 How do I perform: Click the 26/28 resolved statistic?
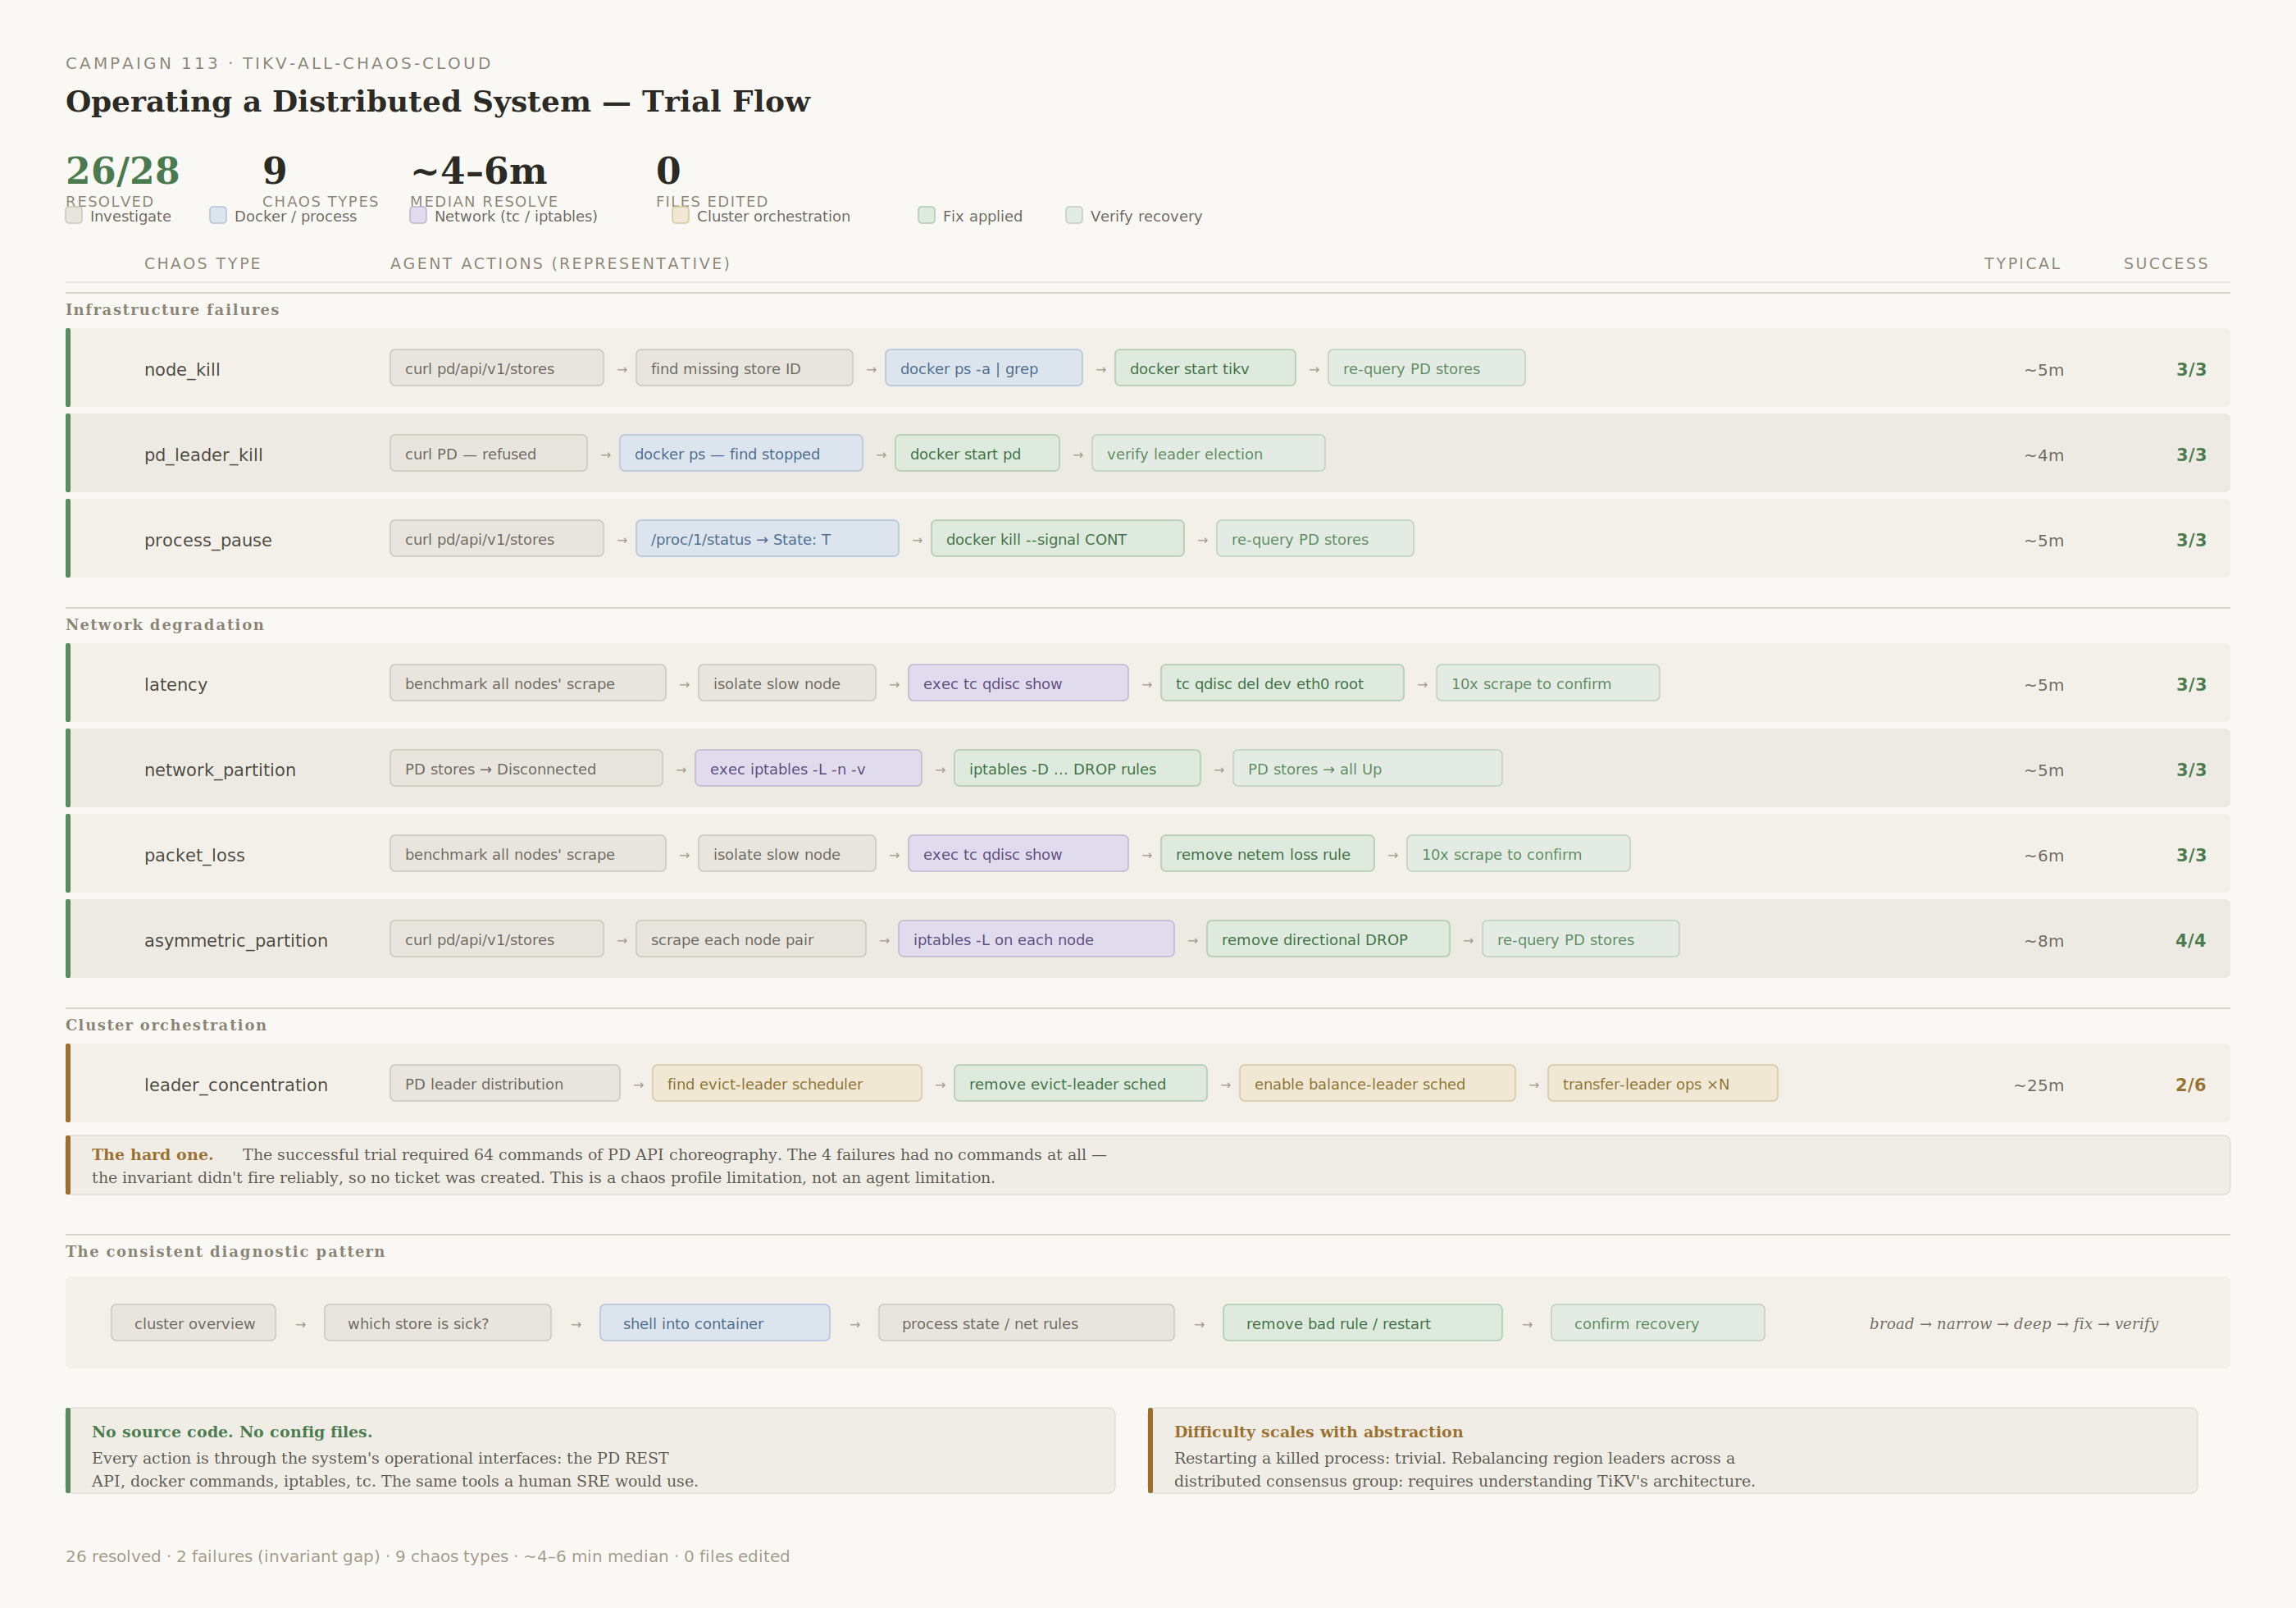(x=122, y=171)
